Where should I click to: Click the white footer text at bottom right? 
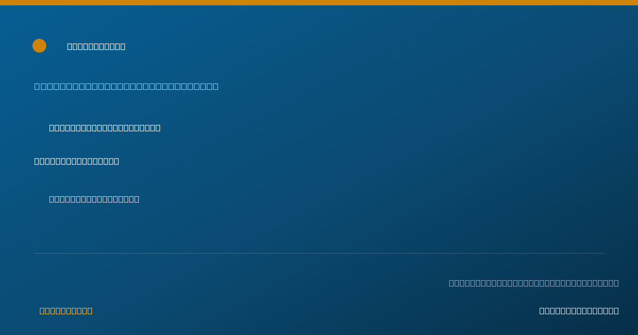click(x=579, y=311)
